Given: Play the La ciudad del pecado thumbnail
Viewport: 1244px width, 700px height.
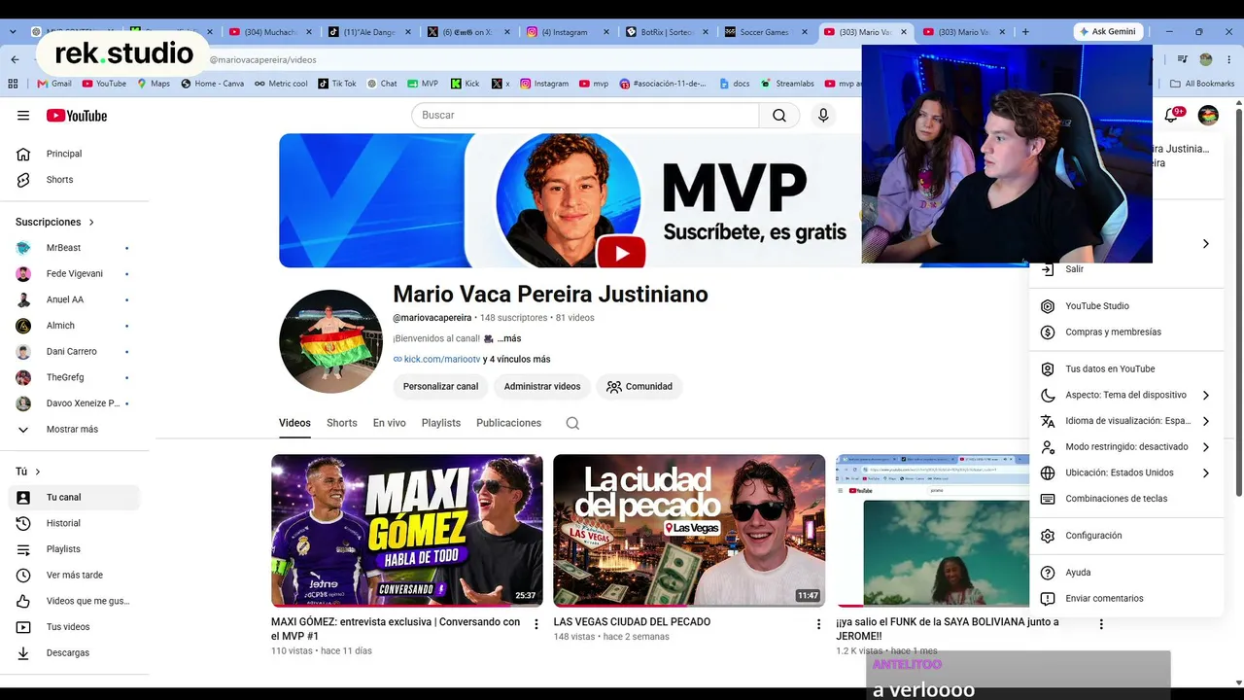Looking at the screenshot, I should click(x=689, y=531).
